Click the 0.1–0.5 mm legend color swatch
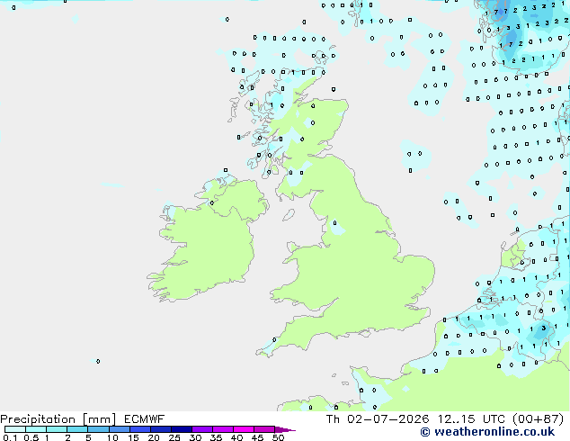Viewport: 570px width, 441px height. coord(15,429)
